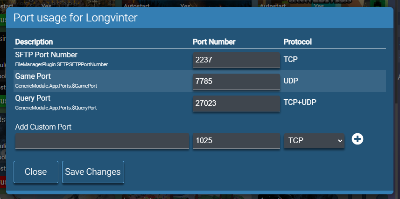Select the Game Port row label
Viewport: 400px width, 199px height.
(33, 76)
